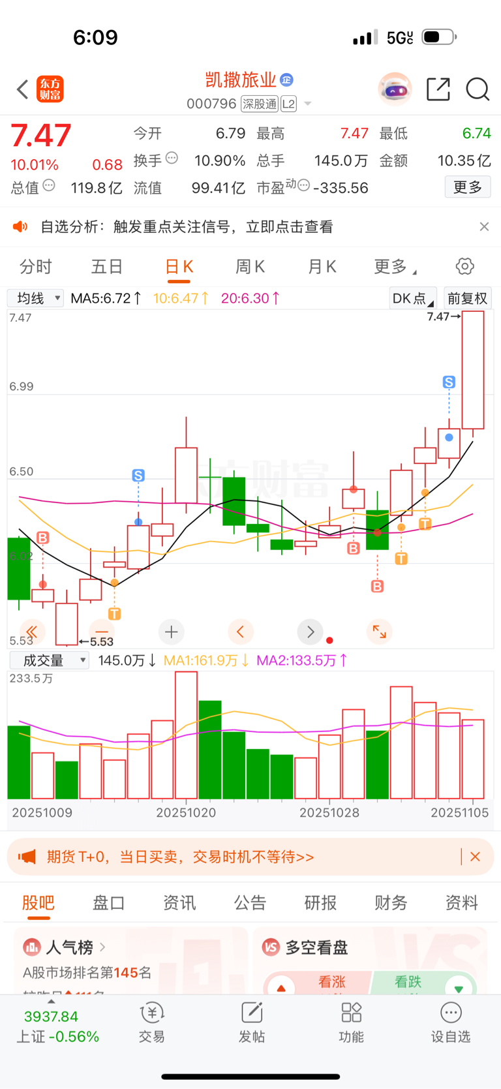The image size is (501, 1089).
Task: Toggle the DK点 signal option
Action: [x=413, y=298]
